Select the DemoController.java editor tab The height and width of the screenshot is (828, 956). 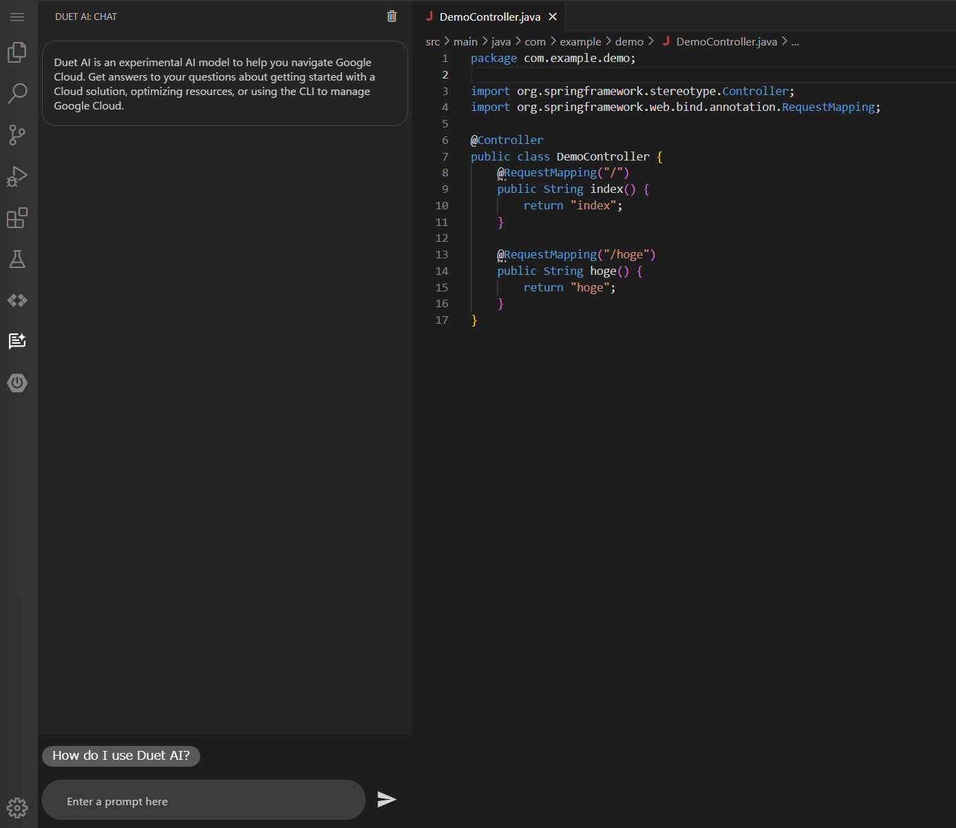(x=488, y=17)
